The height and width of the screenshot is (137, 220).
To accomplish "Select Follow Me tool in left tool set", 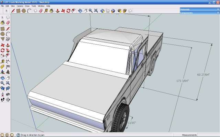I will click(8, 50).
